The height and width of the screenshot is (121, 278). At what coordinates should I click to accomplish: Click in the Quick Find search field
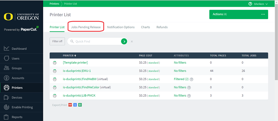pyautogui.click(x=97, y=42)
